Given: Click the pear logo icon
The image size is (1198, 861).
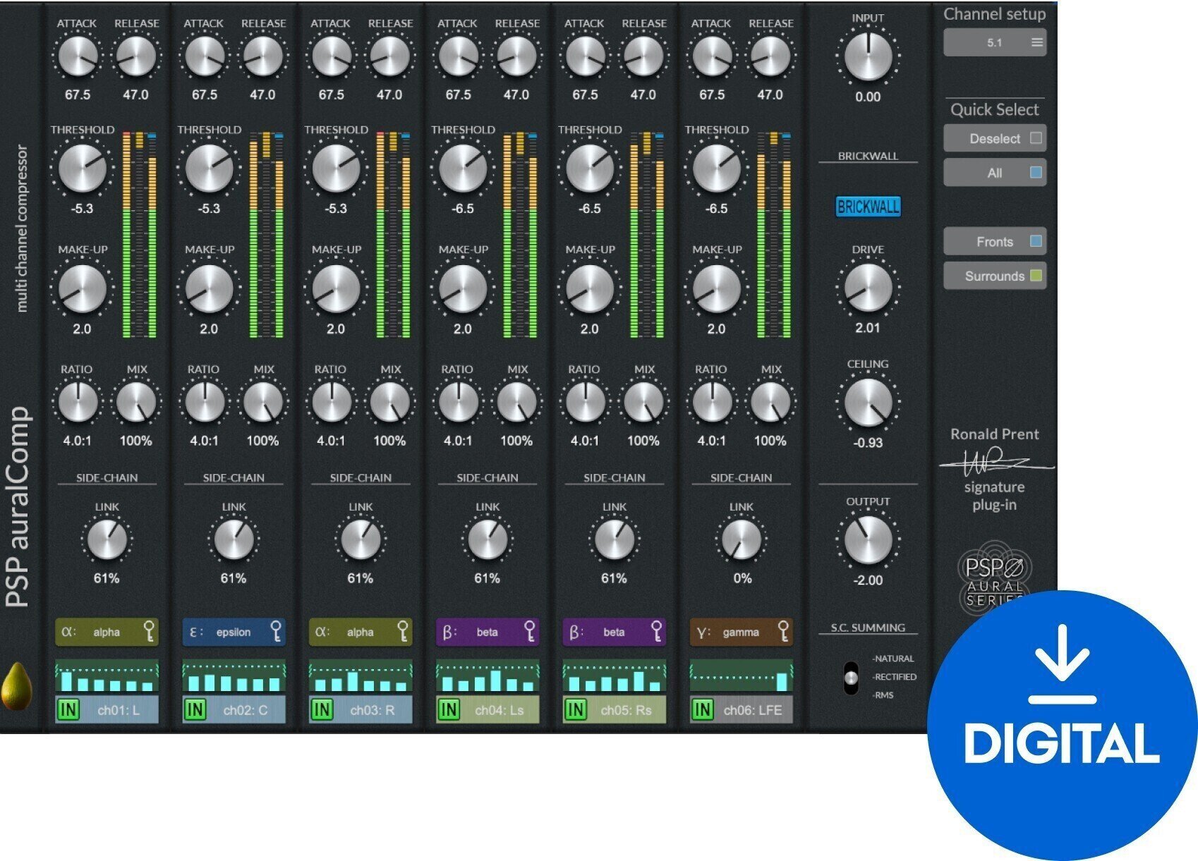Looking at the screenshot, I should (x=16, y=686).
